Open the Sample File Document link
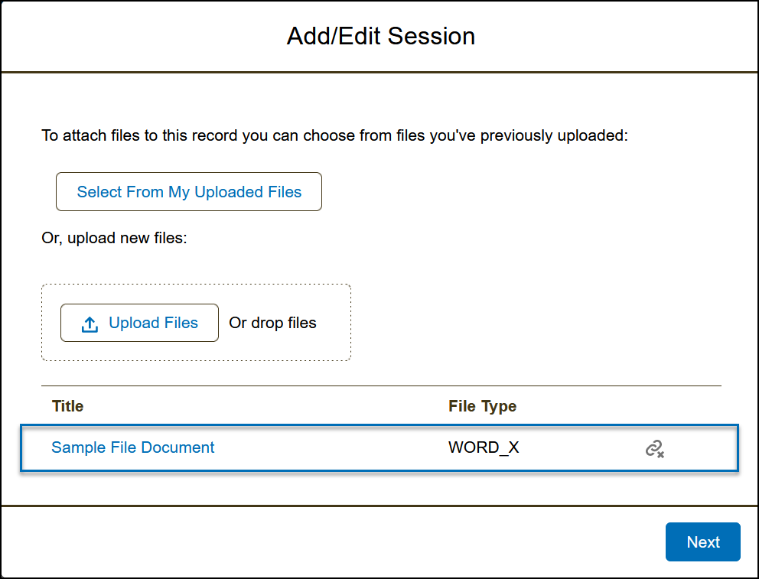The width and height of the screenshot is (759, 579). pyautogui.click(x=133, y=447)
